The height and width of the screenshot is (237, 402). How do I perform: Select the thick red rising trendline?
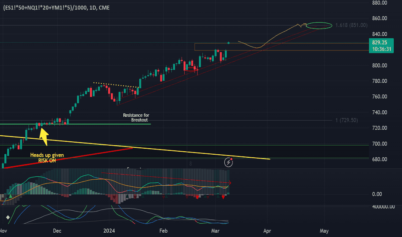pos(68,158)
